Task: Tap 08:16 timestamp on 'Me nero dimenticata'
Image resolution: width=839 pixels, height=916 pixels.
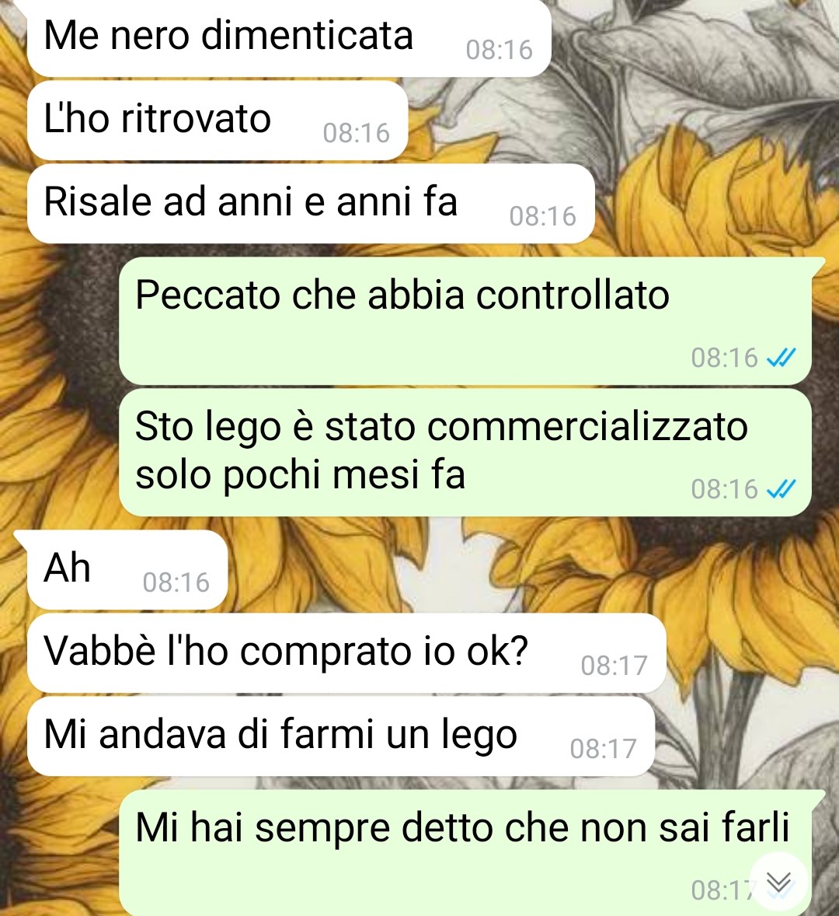Action: pos(499,51)
